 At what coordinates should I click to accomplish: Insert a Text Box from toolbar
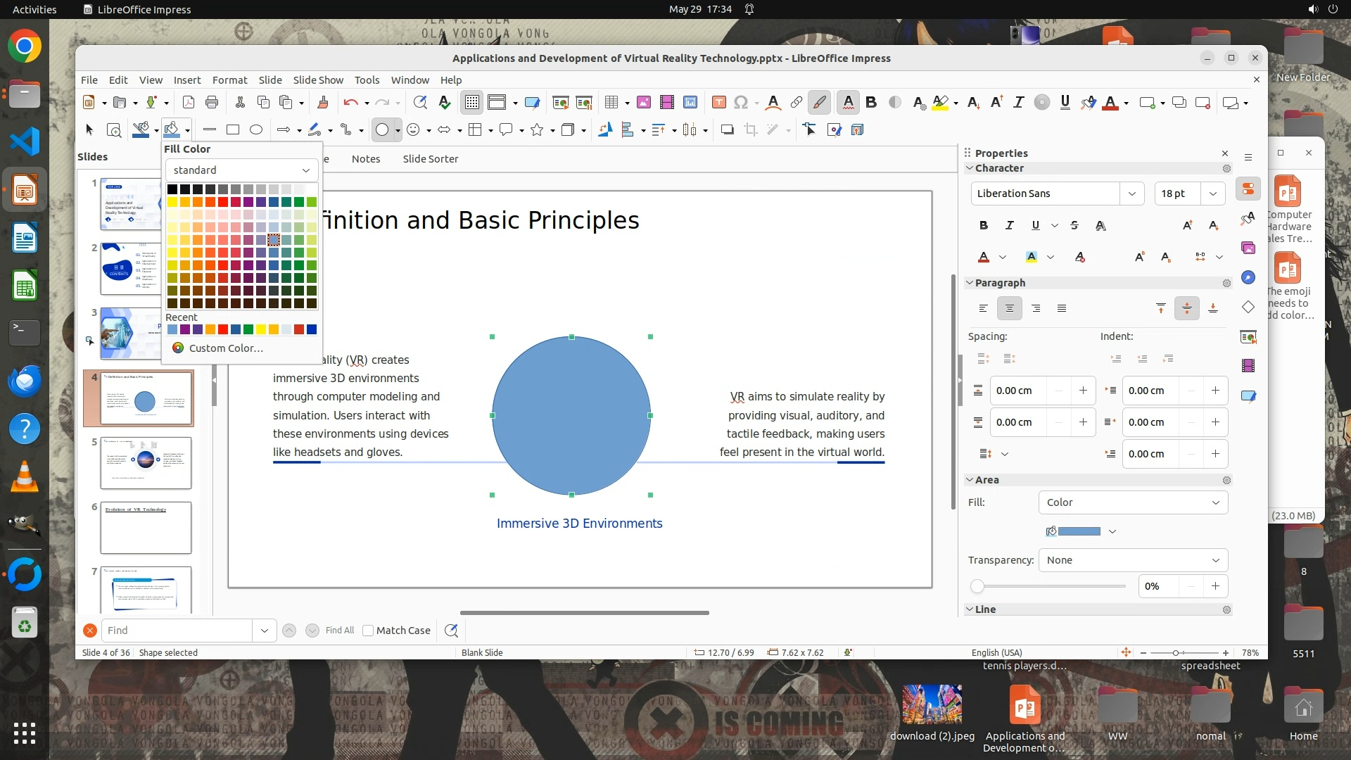pos(718,103)
